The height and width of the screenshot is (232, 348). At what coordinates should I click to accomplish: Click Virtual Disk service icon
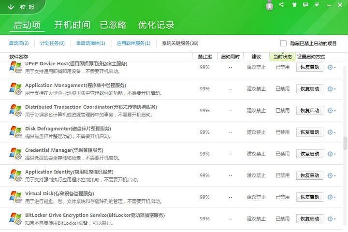(x=15, y=197)
